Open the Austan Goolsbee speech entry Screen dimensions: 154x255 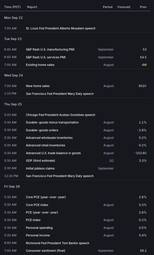coord(60,115)
